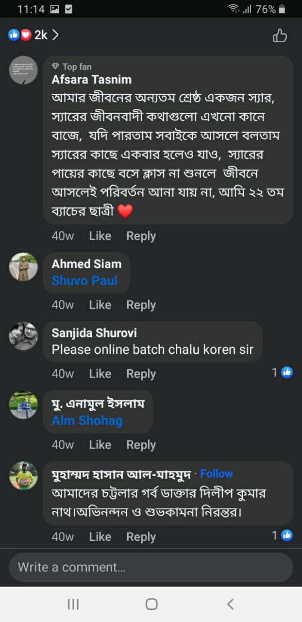This screenshot has width=302, height=622.
Task: Tap the like and heart reaction icons
Action: pyautogui.click(x=19, y=35)
